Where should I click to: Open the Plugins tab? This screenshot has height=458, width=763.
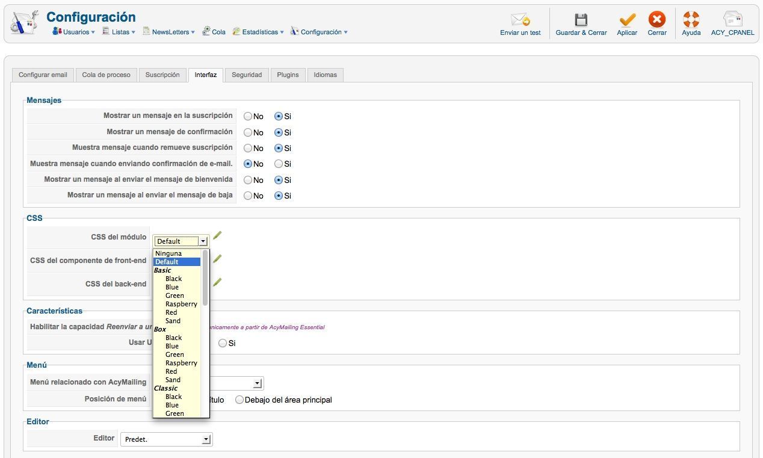pos(288,75)
